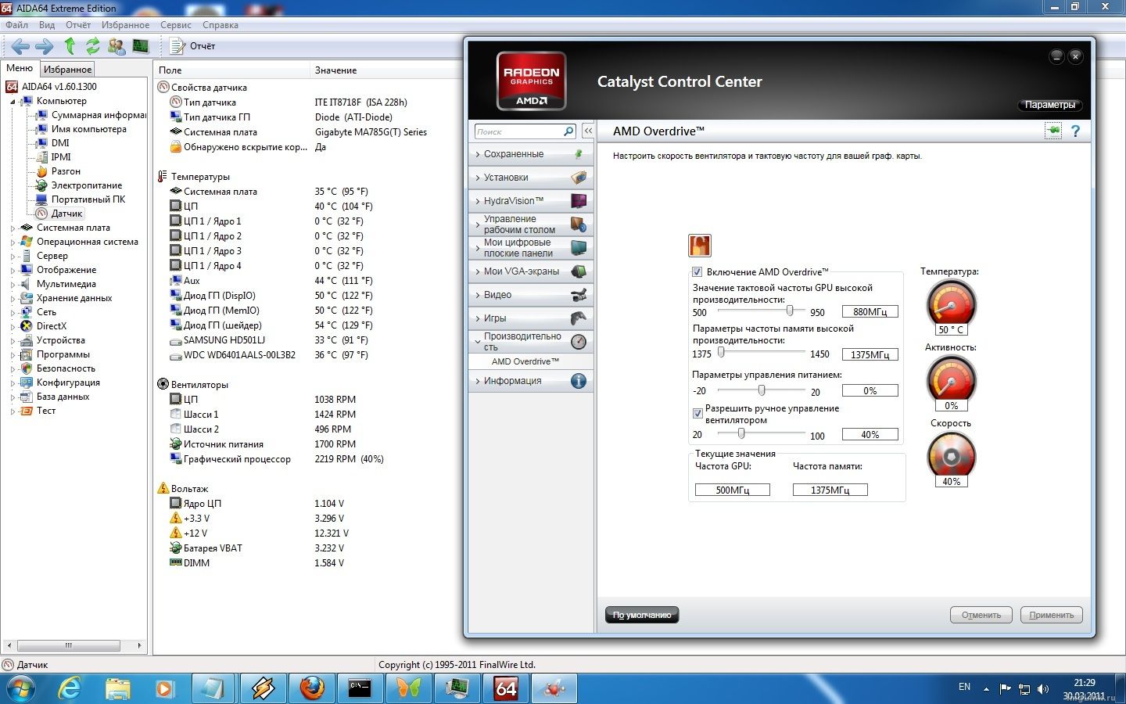1126x704 pixels.
Task: Select Суммарная информация tree item
Action: [99, 115]
